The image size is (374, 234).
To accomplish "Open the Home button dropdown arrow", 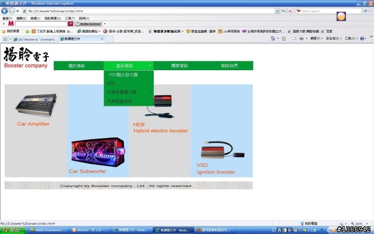I will click(278, 39).
